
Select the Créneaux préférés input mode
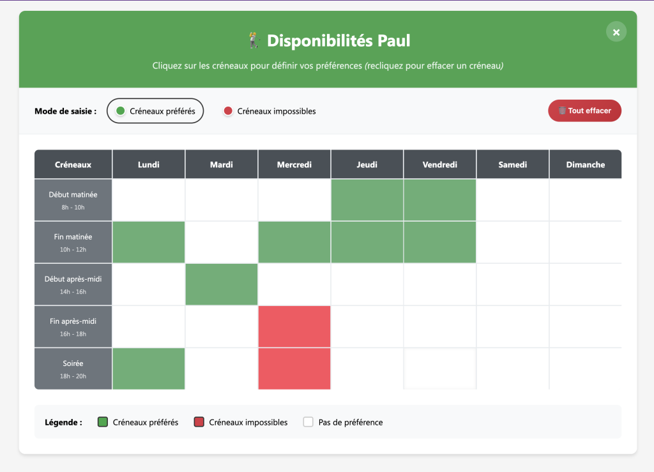point(155,111)
